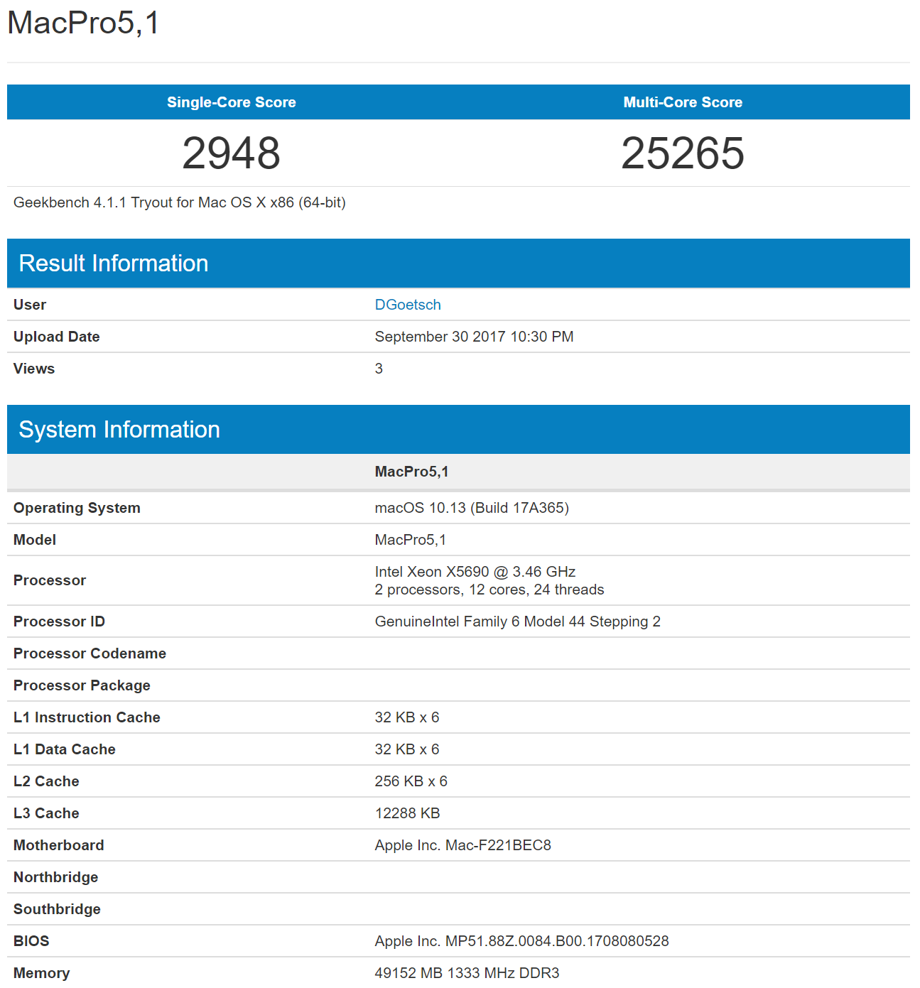Screen dimensions: 920x988
Task: Click the L1 Instruction Cache value 32 KB x 6
Action: [407, 717]
